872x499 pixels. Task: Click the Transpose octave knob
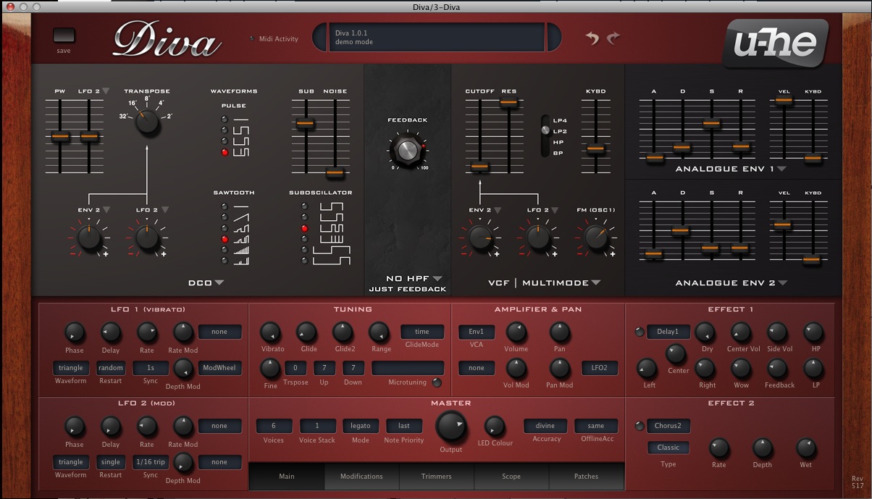pos(147,122)
